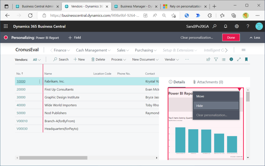Open vendor 10000 link
This screenshot has height=166, width=265.
pyautogui.click(x=21, y=81)
